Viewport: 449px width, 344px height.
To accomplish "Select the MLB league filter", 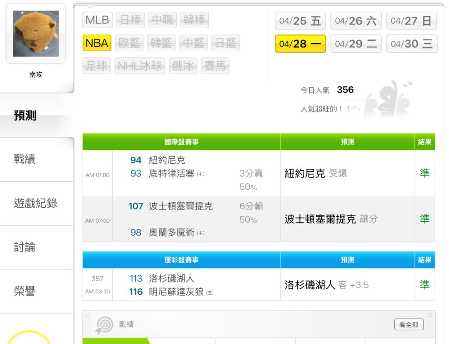I will pos(97,20).
